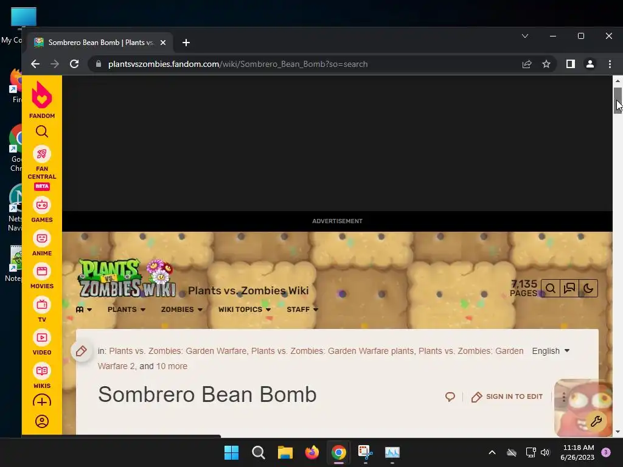The height and width of the screenshot is (467, 623).
Task: Expand the STAFF navigation menu
Action: pos(302,310)
